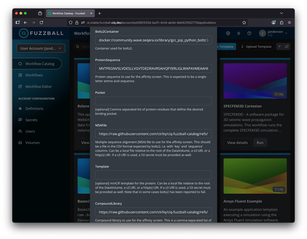Image resolution: width=307 pixels, height=239 pixels.
Task: Click the CIQ badge on SPECFEM3D thumbnail
Action: tap(279, 94)
